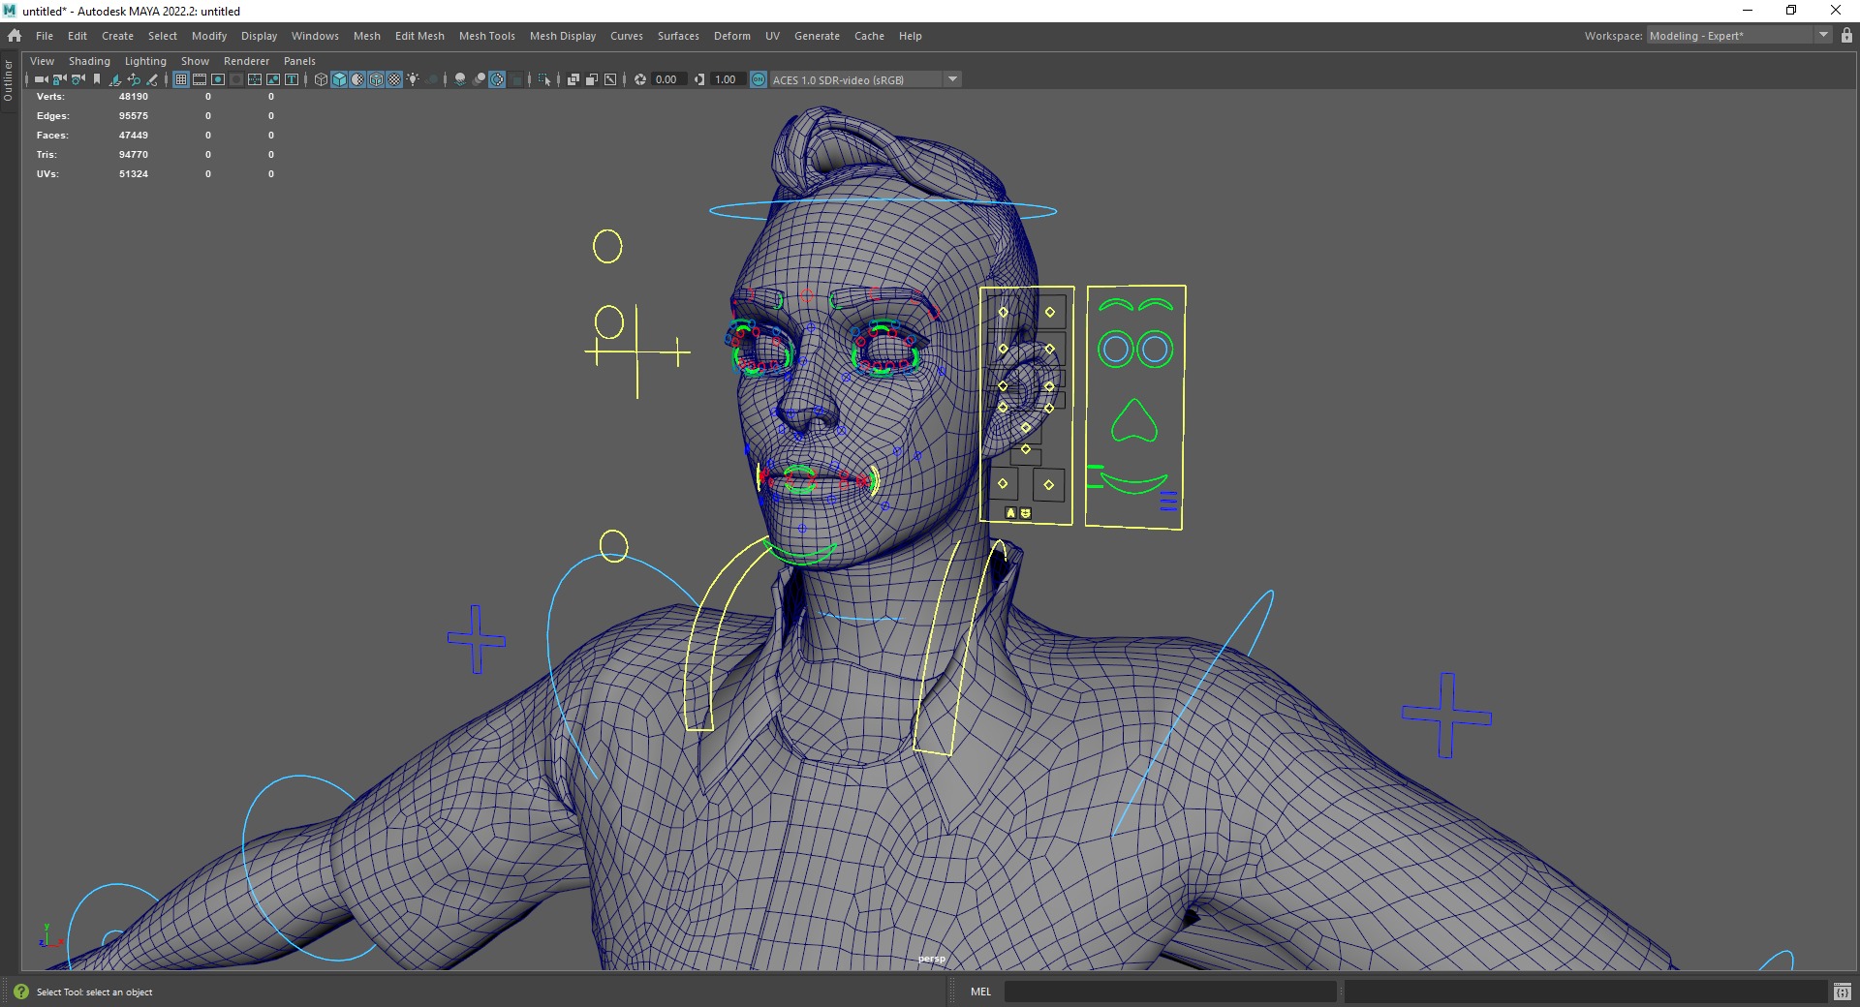
Task: Open the Workspace Modeling - Expert dropdown
Action: click(1739, 36)
